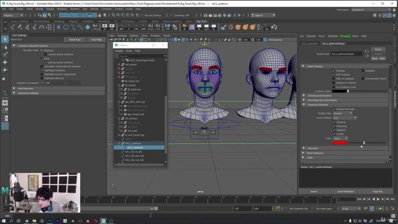Select the arrow Select tool in toolbox

[5, 39]
